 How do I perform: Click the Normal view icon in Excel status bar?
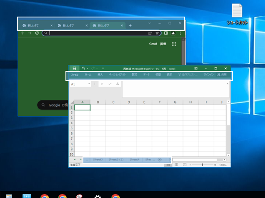pyautogui.click(x=168, y=165)
